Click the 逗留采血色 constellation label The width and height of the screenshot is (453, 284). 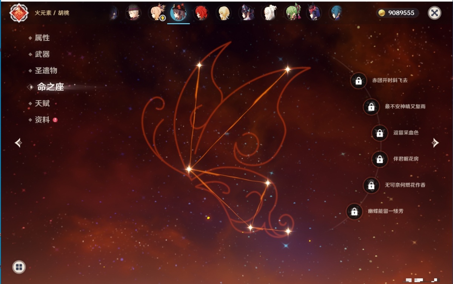406,133
